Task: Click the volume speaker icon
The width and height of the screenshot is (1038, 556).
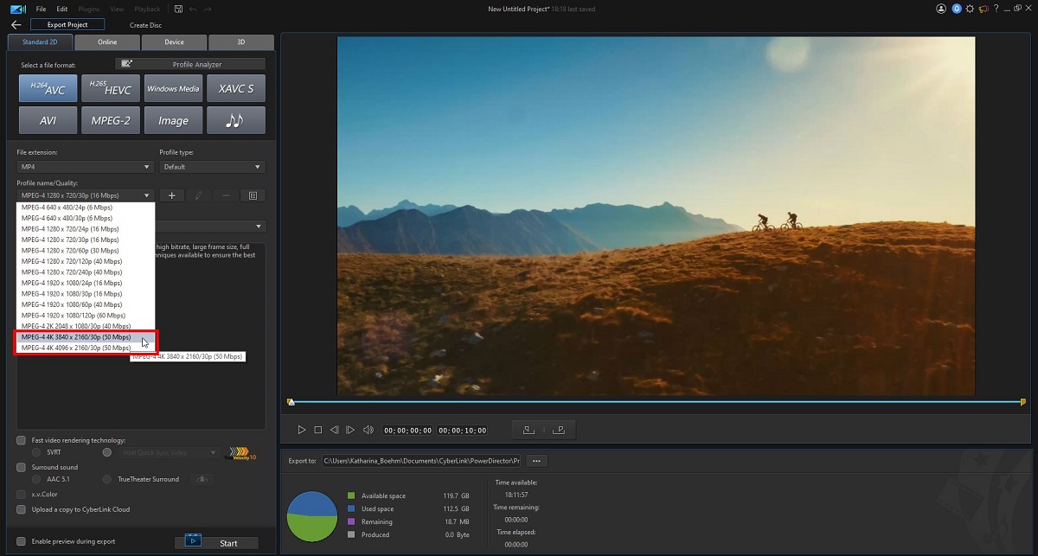Action: [368, 430]
